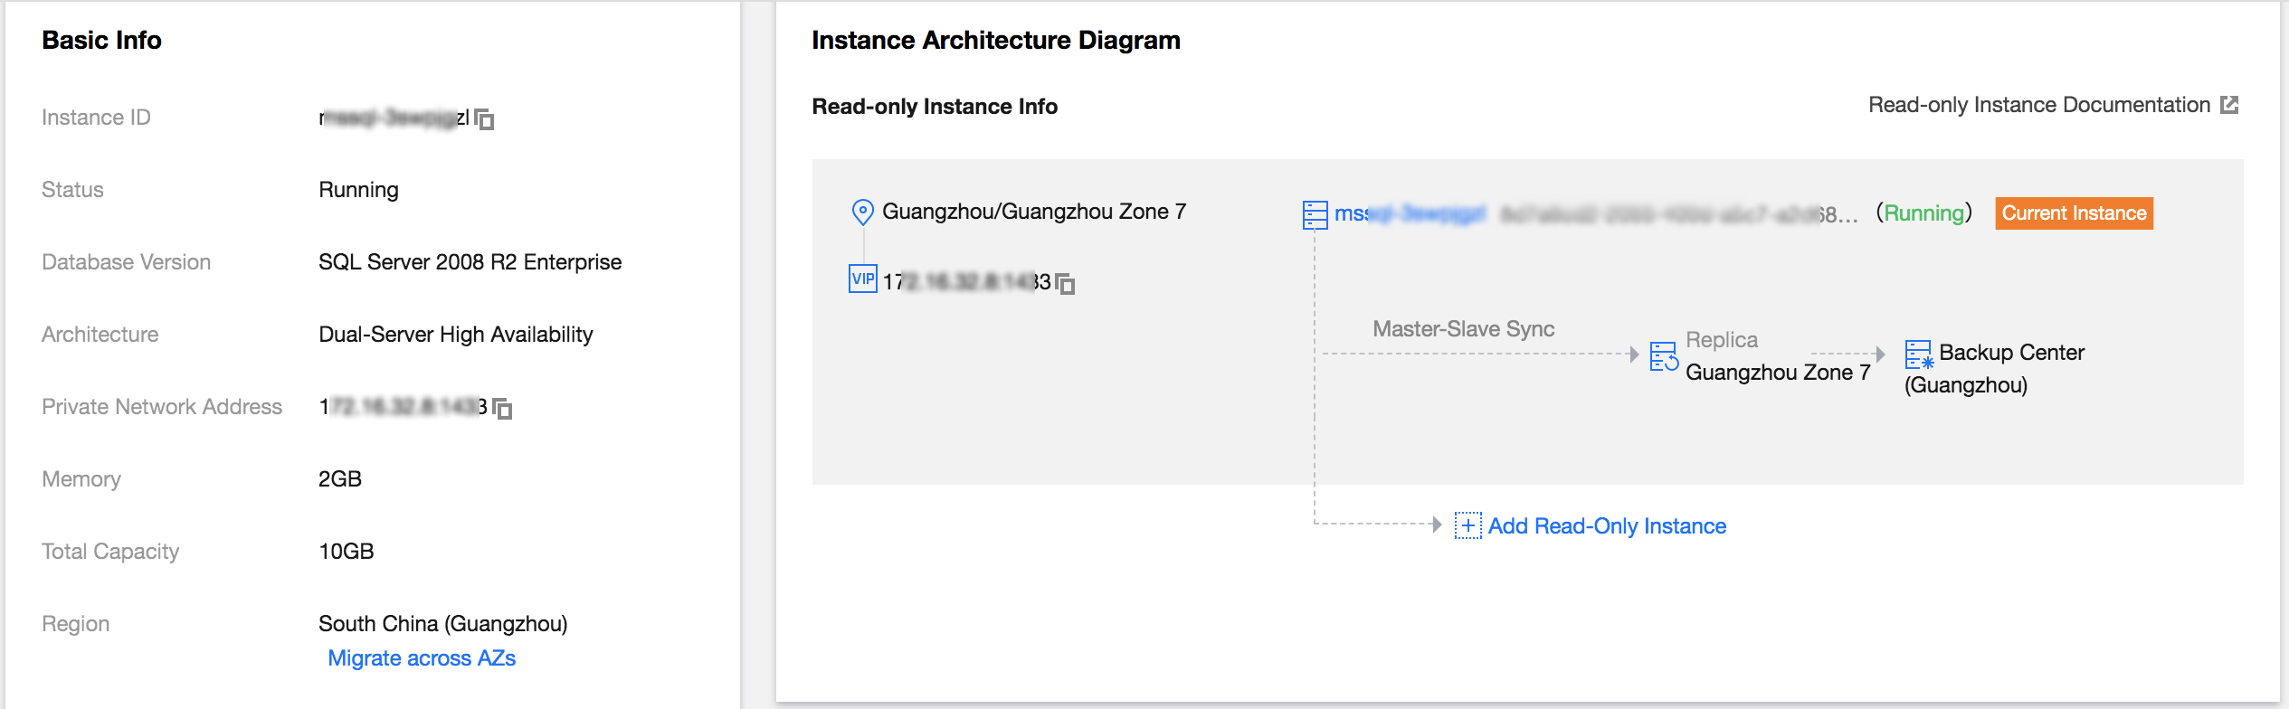The image size is (2289, 709).
Task: Click the current instance server icon
Action: click(1315, 214)
